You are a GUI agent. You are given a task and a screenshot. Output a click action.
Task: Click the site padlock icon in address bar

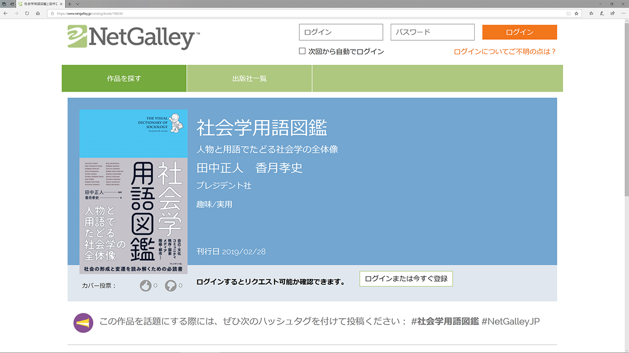52,13
